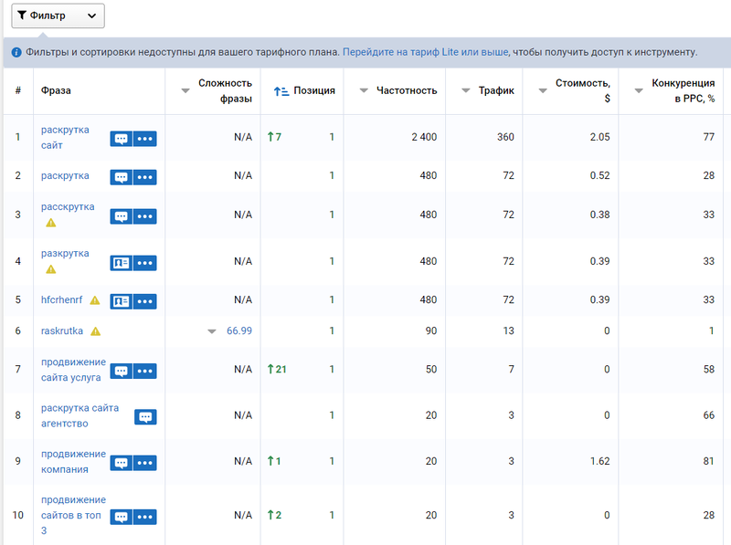The width and height of the screenshot is (731, 545).
Task: Click the info icon in the notice bar
Action: point(16,52)
